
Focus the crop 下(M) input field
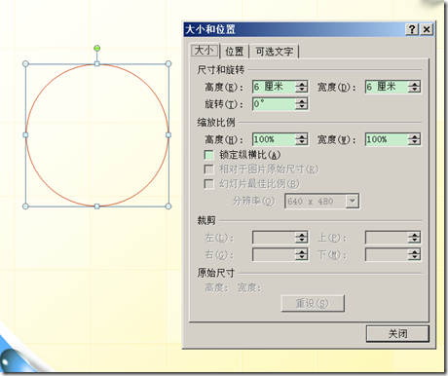coord(387,254)
